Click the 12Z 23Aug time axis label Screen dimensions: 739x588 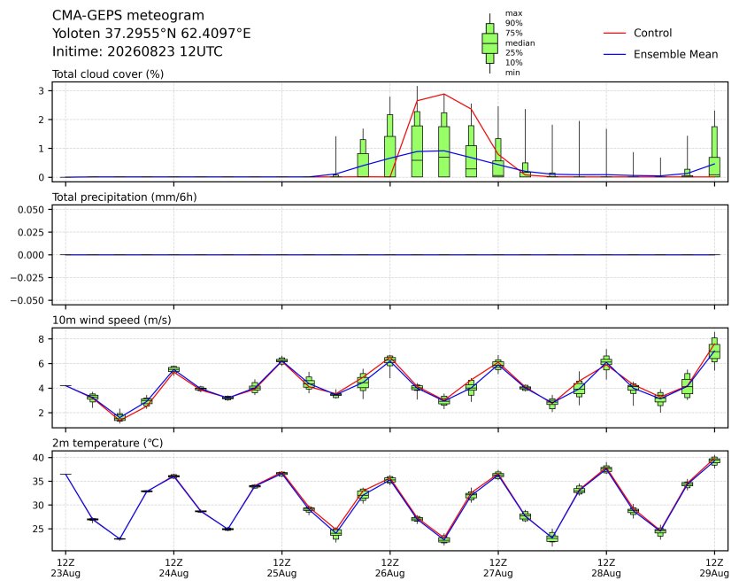tap(65, 568)
